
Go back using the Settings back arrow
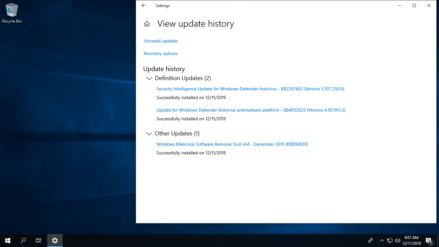[x=144, y=5]
